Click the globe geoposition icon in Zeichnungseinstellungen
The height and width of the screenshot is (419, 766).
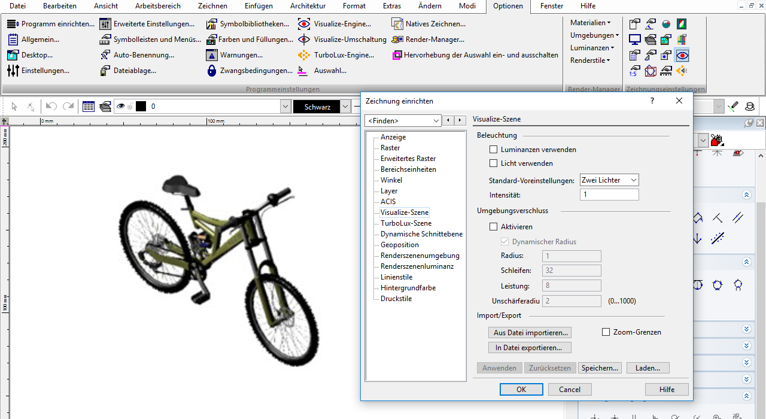(x=666, y=25)
